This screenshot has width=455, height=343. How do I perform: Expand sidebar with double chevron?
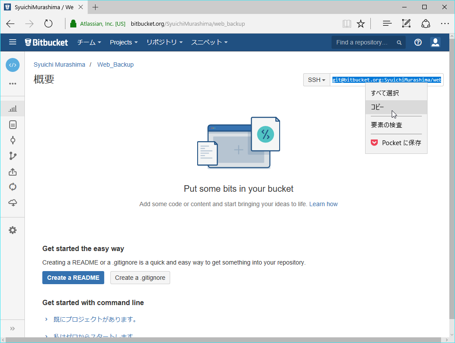[13, 329]
